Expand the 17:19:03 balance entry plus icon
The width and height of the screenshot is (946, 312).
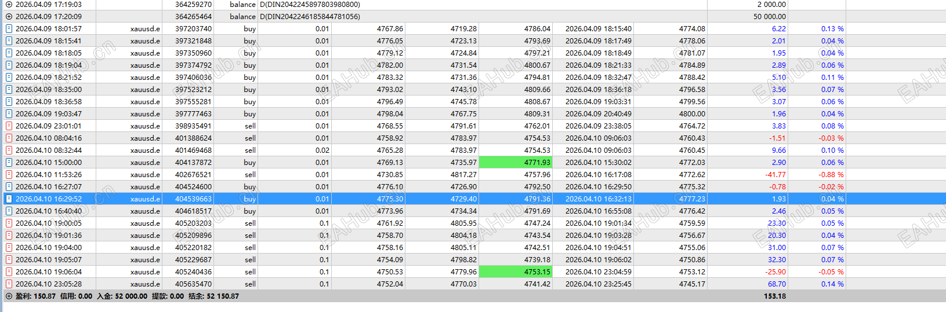9,4
